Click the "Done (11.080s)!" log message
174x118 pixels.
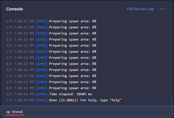click(85, 100)
